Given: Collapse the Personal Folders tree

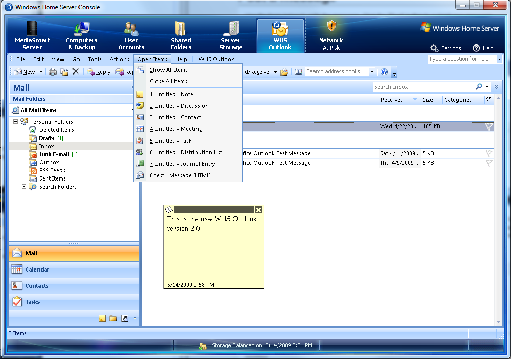Looking at the screenshot, I should (x=15, y=121).
